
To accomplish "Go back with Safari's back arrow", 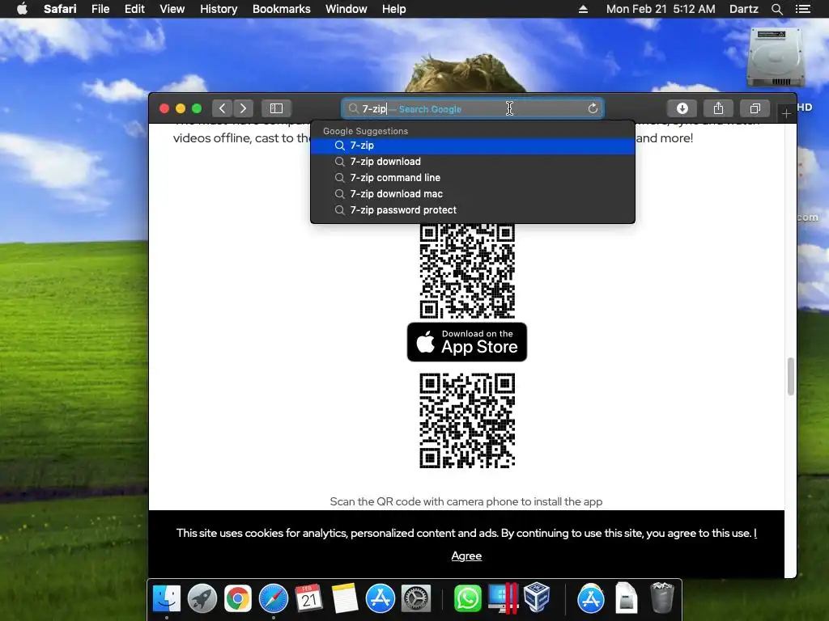I will (222, 108).
